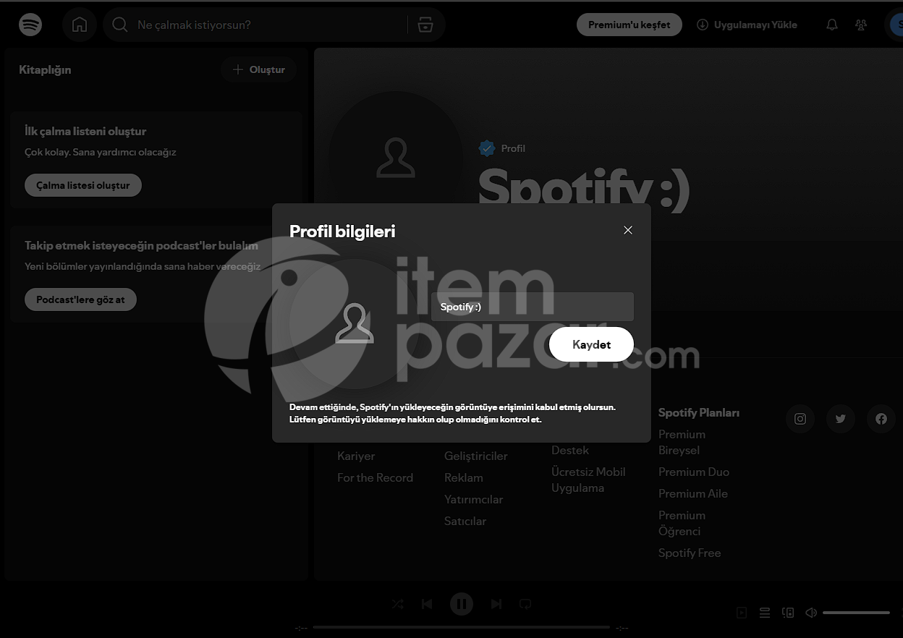
Task: Skip to next track
Action: pos(496,604)
